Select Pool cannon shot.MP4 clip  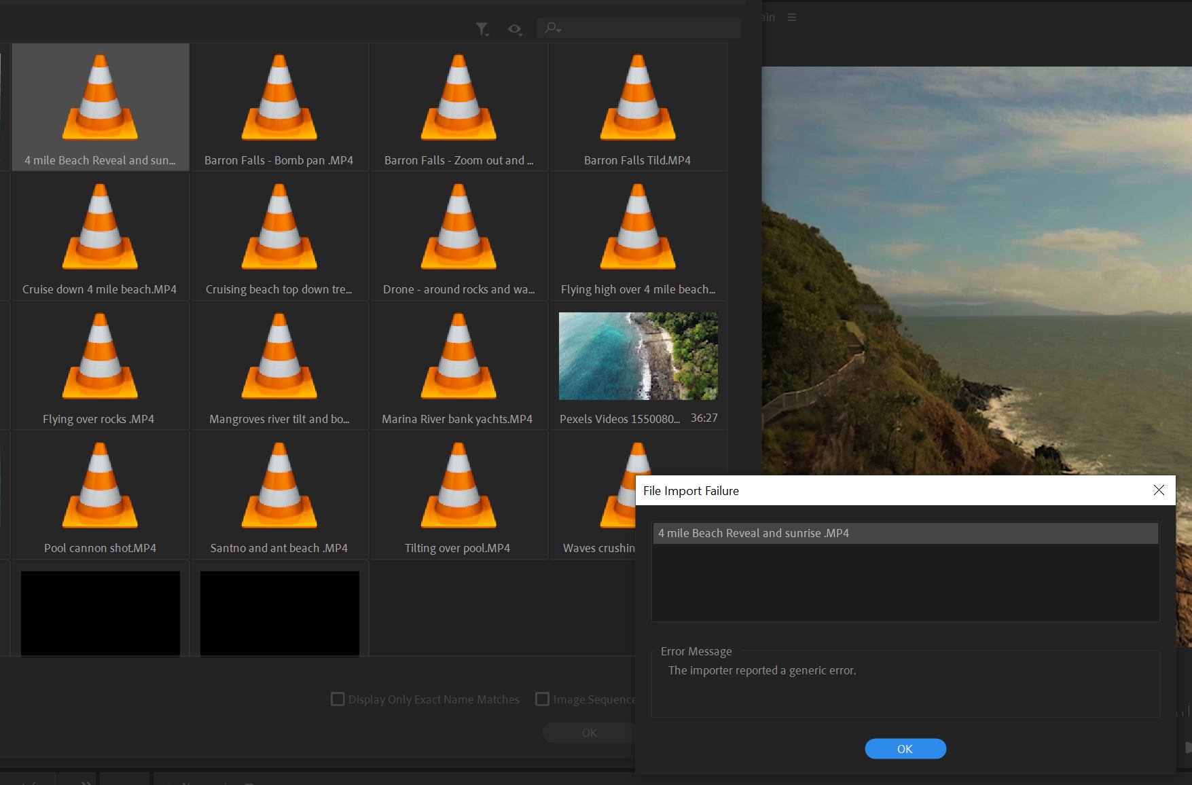click(100, 495)
